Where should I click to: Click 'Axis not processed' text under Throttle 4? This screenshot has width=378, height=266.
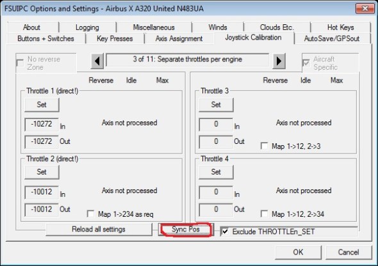pos(304,191)
